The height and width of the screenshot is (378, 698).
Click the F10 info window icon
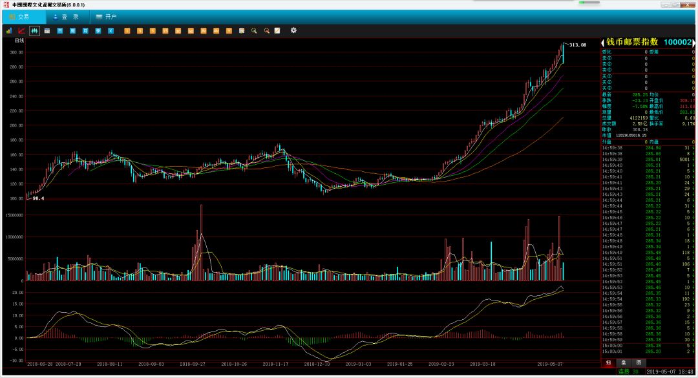[x=47, y=31]
